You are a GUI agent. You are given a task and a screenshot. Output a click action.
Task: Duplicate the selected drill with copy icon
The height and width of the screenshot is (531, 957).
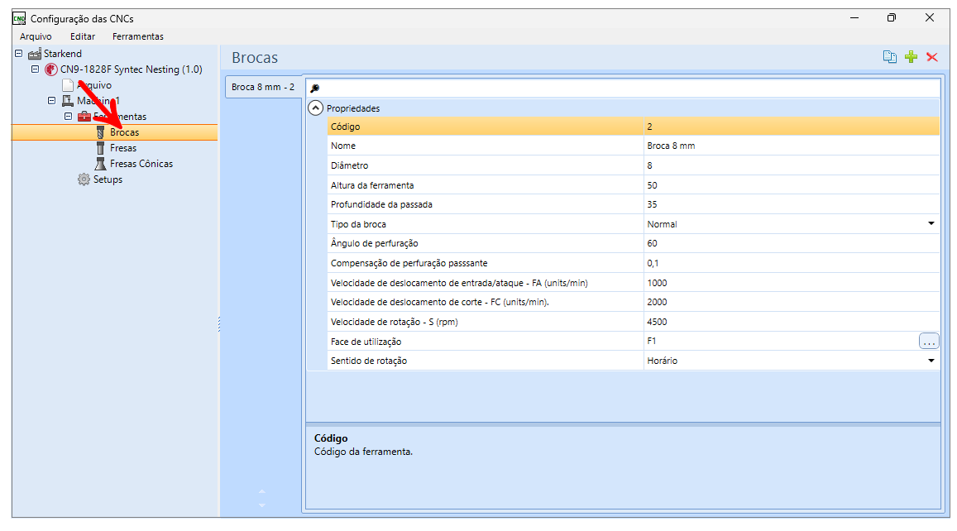pos(890,57)
